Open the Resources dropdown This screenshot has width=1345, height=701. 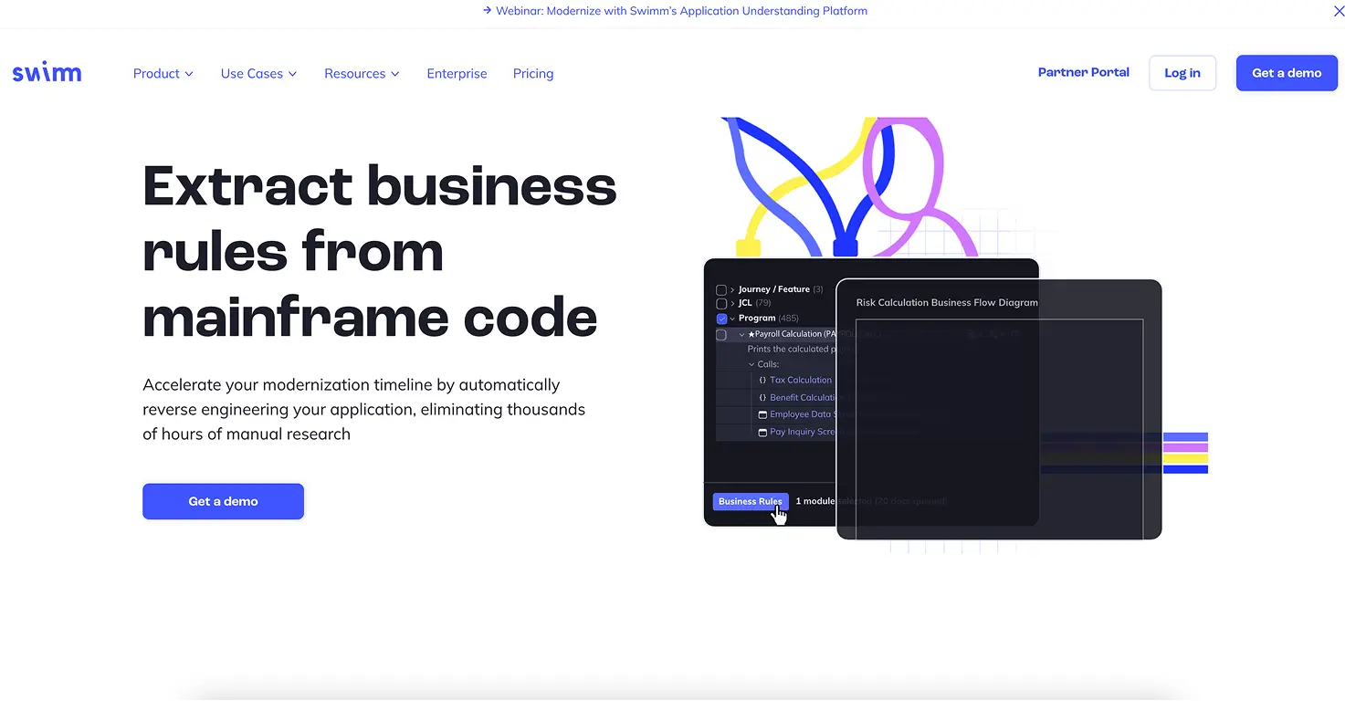click(x=363, y=74)
